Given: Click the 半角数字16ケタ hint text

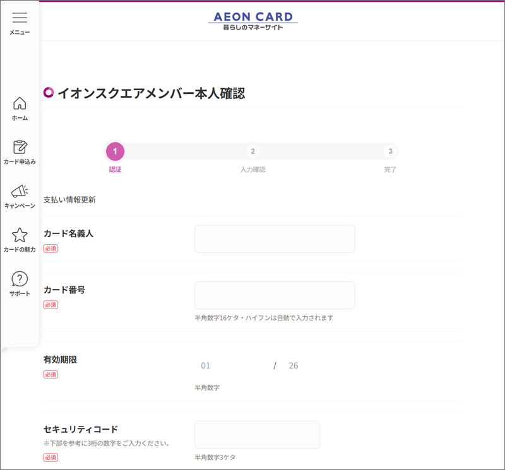Looking at the screenshot, I should [264, 318].
